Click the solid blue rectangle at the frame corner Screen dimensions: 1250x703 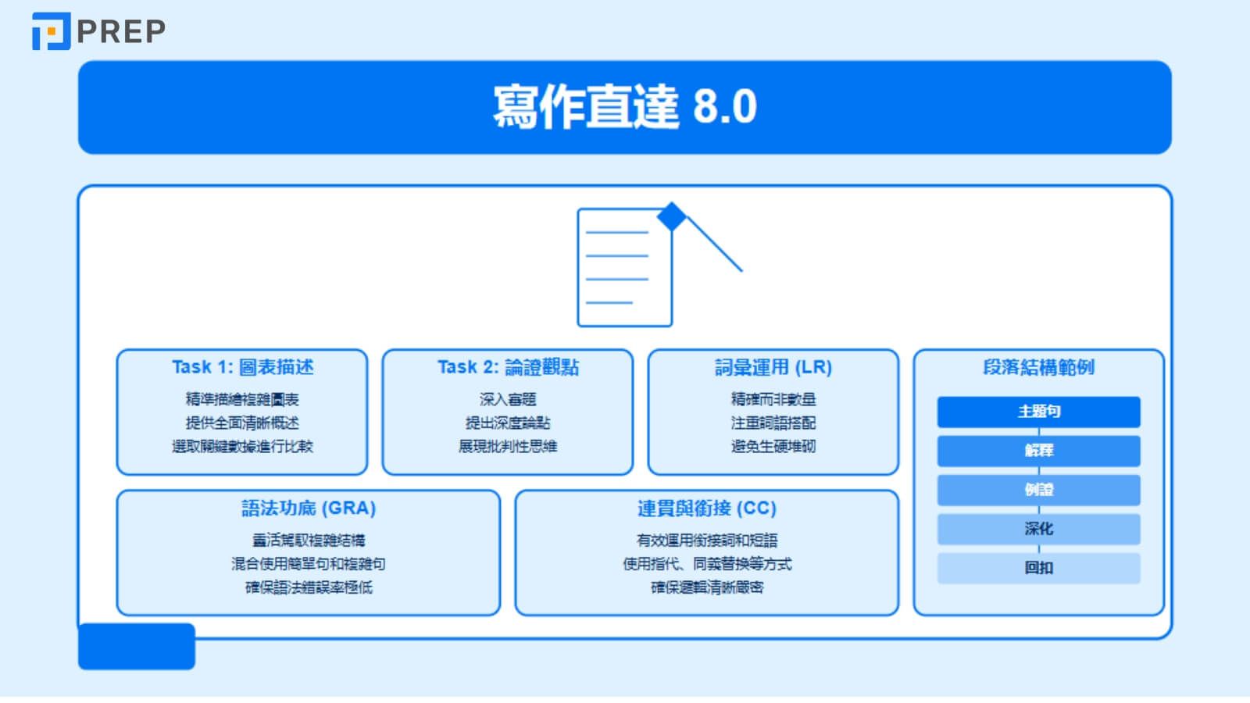point(137,646)
